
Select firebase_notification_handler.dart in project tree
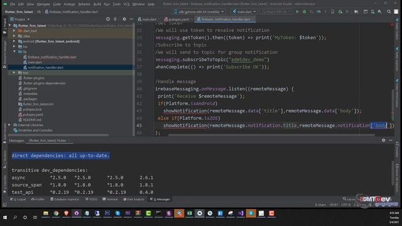click(x=52, y=57)
